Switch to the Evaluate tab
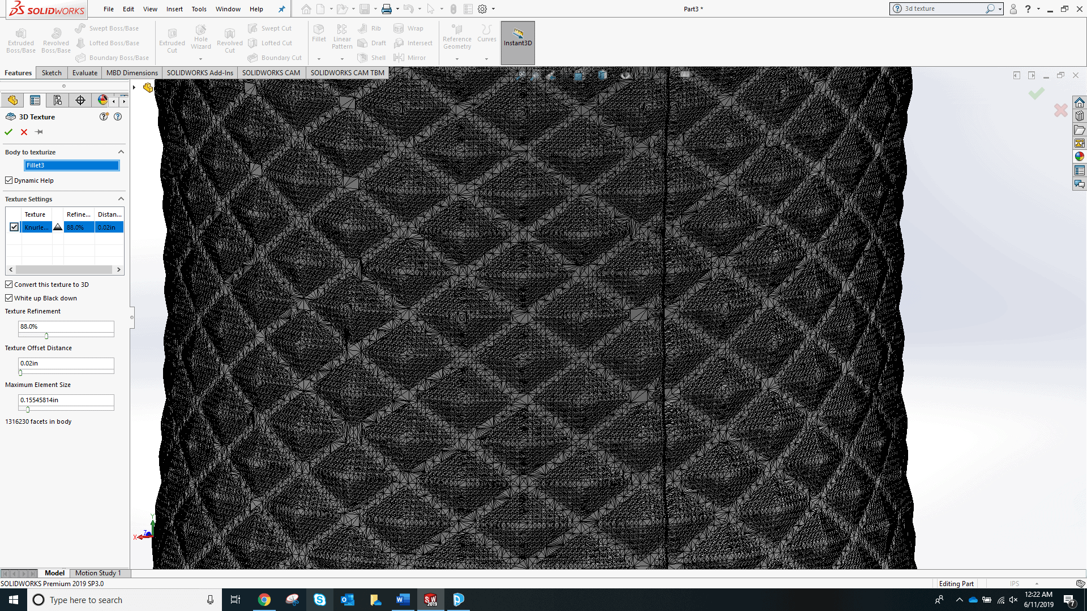The image size is (1087, 611). pyautogui.click(x=85, y=73)
